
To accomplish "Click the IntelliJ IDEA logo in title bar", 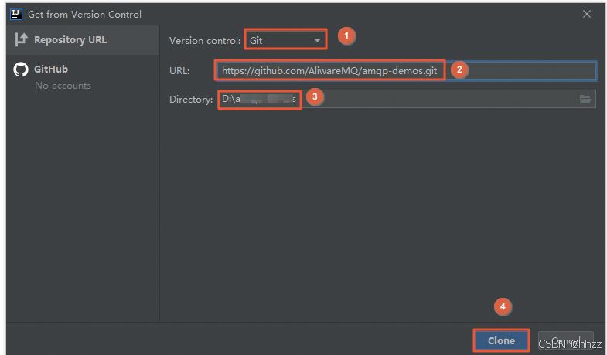I will [16, 15].
